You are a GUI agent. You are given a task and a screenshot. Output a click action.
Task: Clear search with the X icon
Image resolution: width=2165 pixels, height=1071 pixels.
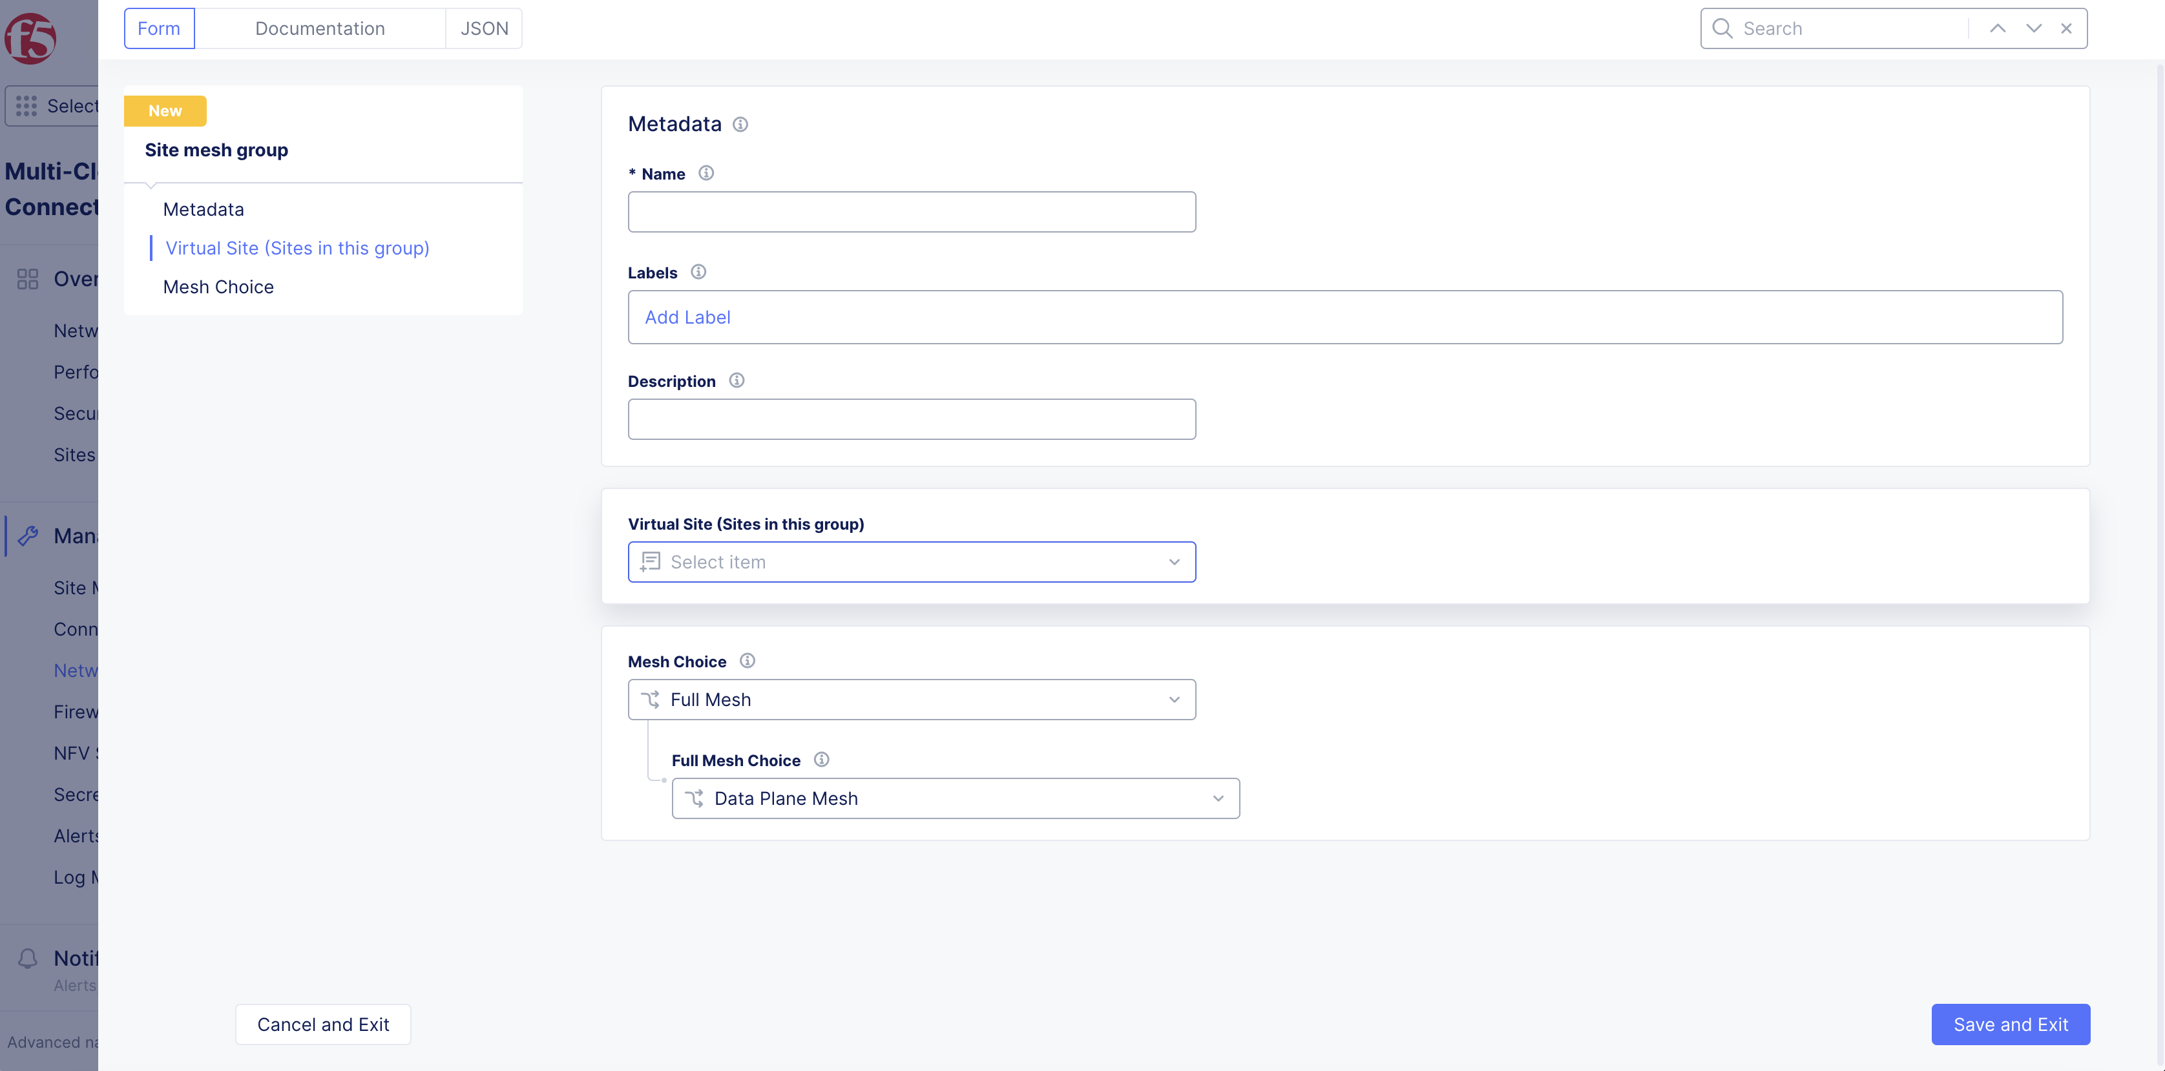tap(2066, 28)
